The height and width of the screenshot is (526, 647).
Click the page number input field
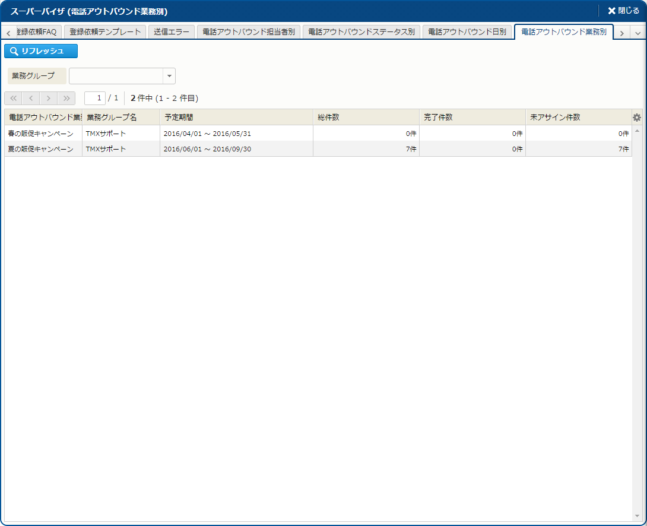(95, 98)
